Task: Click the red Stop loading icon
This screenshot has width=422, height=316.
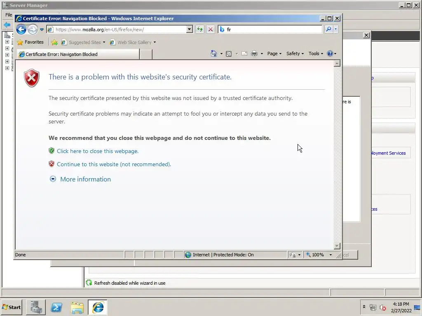Action: (x=211, y=30)
